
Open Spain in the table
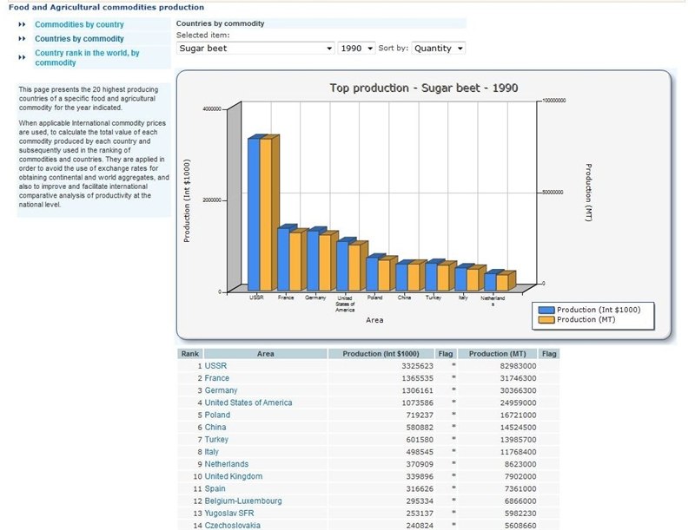coord(215,489)
